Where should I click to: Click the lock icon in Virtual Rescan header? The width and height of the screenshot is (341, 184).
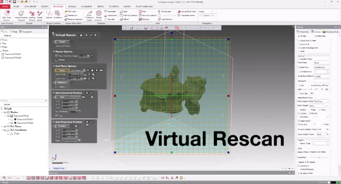(x=81, y=35)
